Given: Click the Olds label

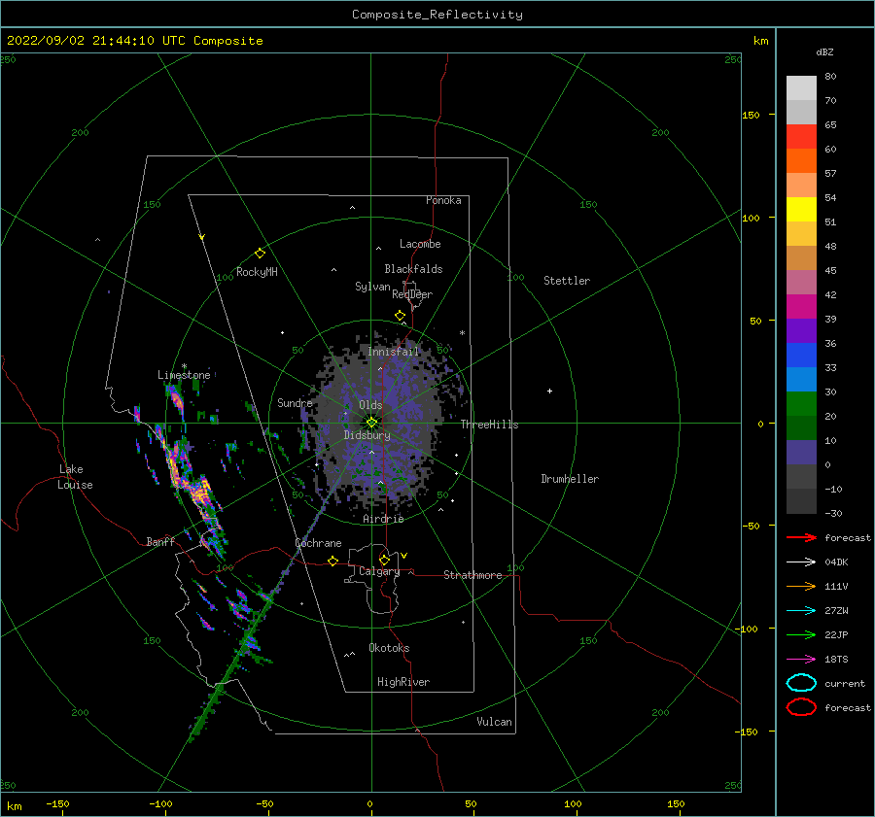Looking at the screenshot, I should pyautogui.click(x=370, y=405).
